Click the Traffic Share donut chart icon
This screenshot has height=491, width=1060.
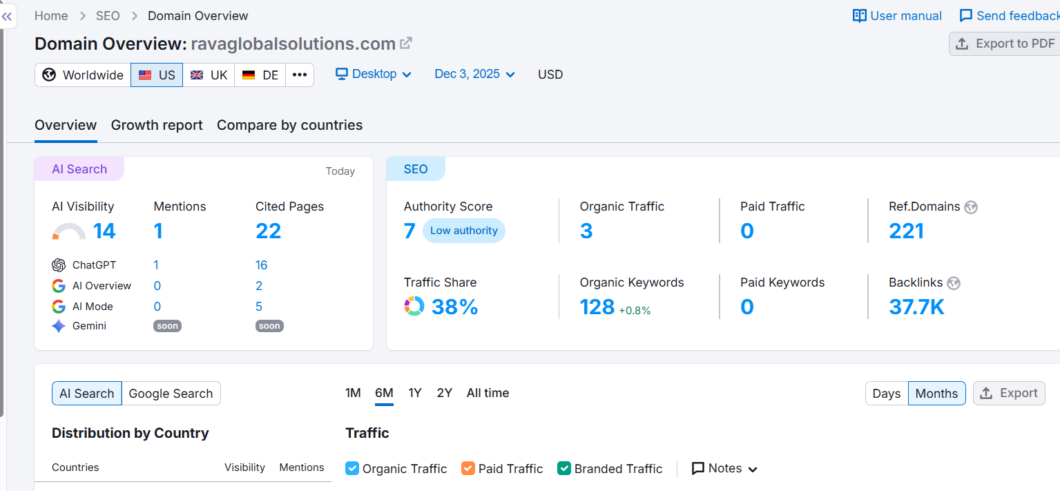[414, 307]
